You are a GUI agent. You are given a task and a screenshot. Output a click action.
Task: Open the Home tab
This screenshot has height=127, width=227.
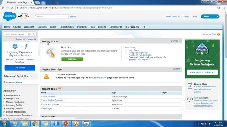tap(7, 27)
